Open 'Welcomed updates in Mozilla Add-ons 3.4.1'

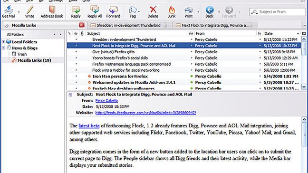click(134, 83)
